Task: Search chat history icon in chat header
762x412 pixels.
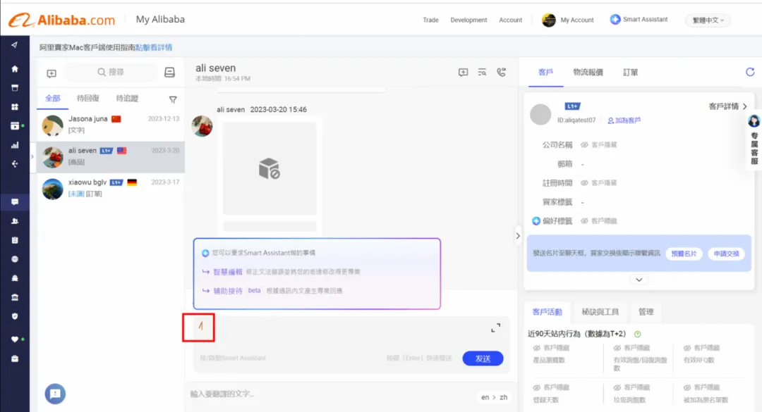Action: pos(482,73)
